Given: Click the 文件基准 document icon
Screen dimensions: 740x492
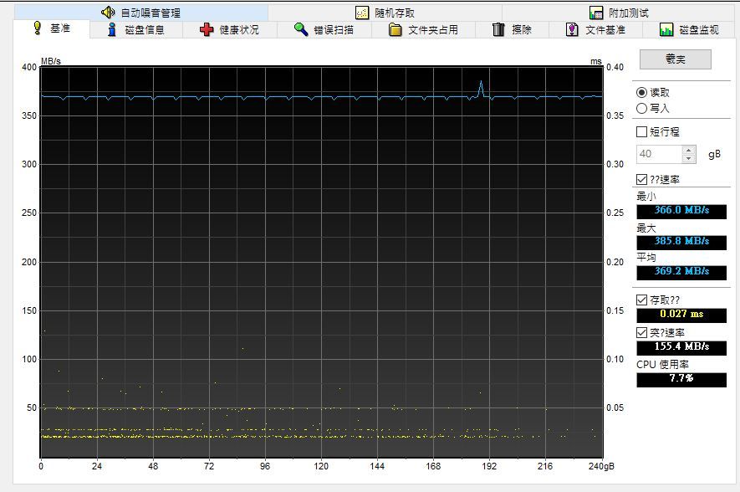Looking at the screenshot, I should pos(572,30).
